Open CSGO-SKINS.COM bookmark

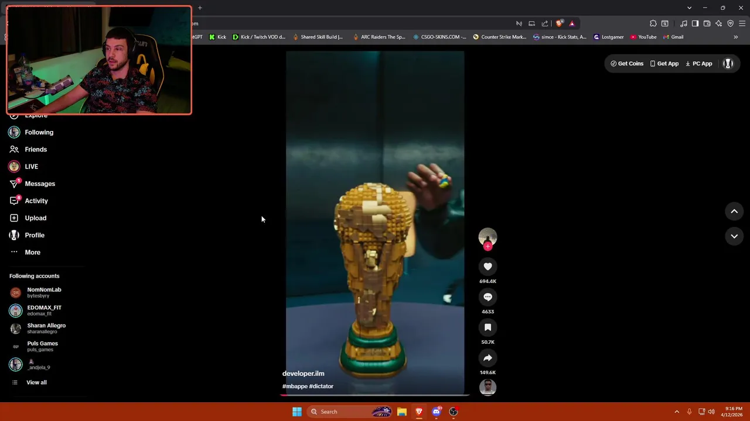point(439,37)
